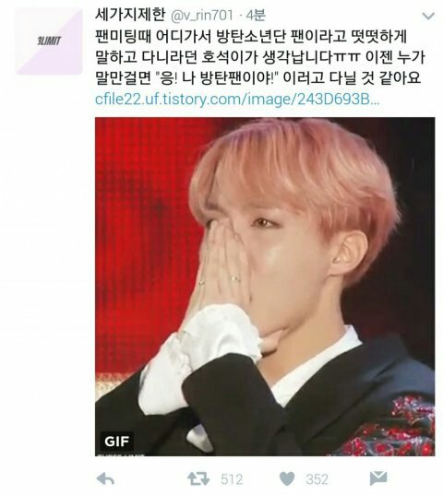443x495 pixels.
Task: Open the 4분 timestamp permalink
Action: [256, 15]
